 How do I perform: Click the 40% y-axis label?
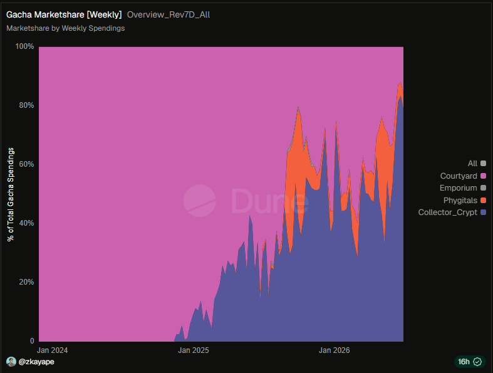pos(26,223)
